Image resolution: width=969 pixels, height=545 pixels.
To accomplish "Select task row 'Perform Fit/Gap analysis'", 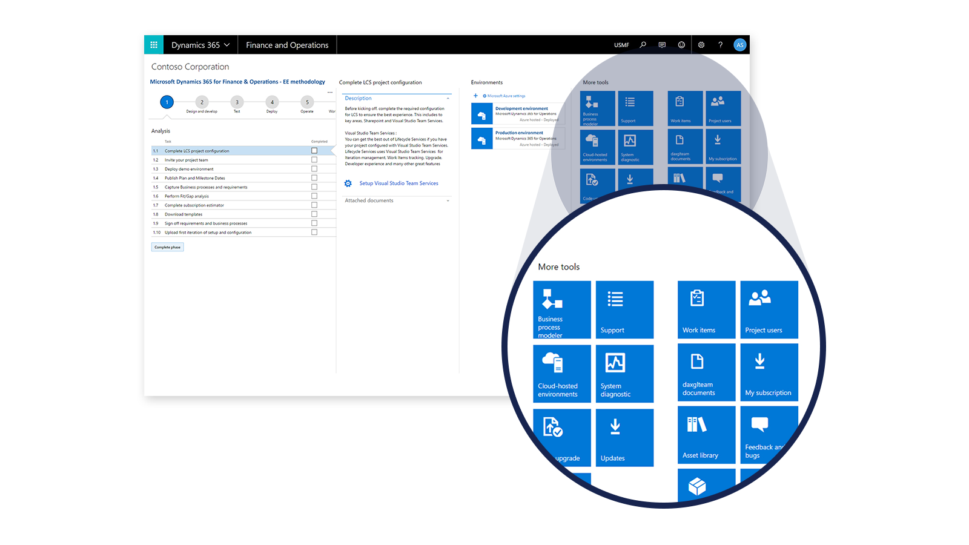I will (243, 196).
